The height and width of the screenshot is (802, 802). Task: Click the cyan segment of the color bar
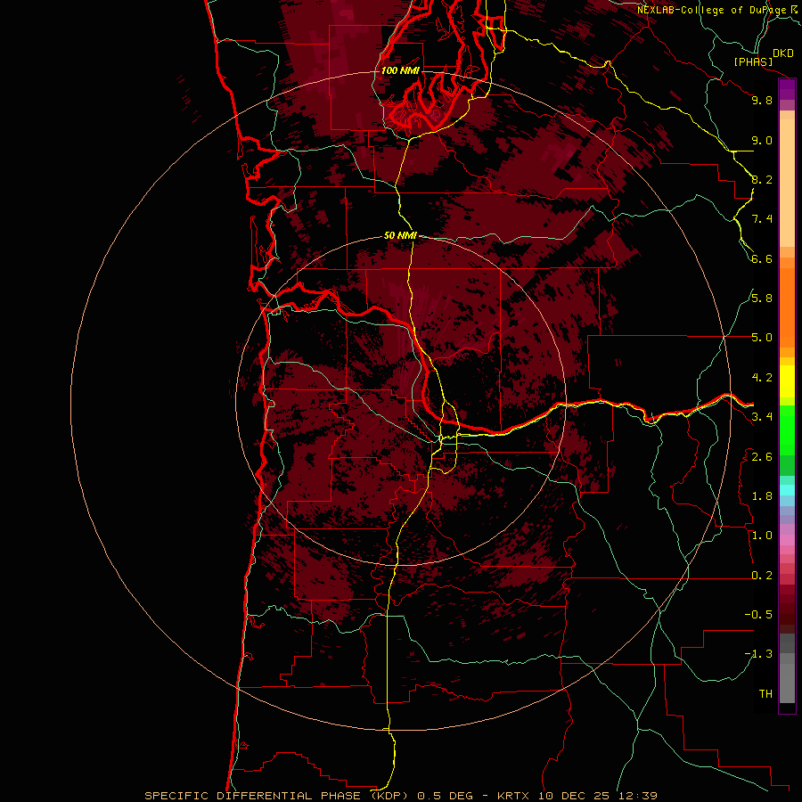pos(787,490)
